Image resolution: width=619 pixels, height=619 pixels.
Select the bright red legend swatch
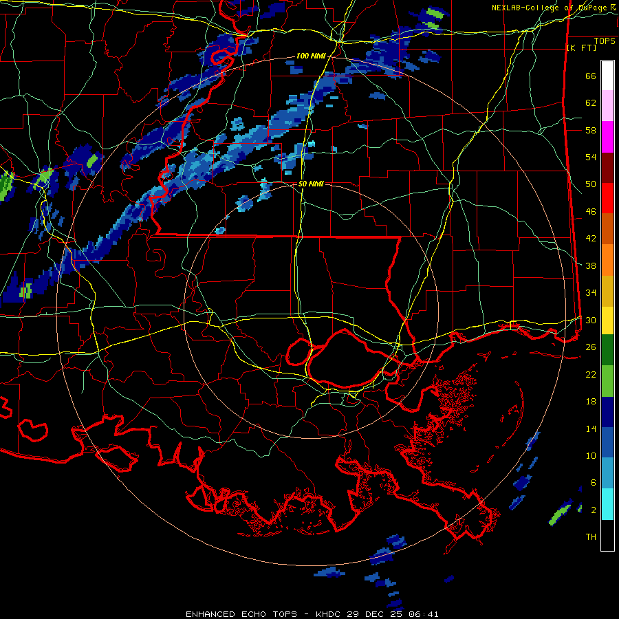point(607,198)
